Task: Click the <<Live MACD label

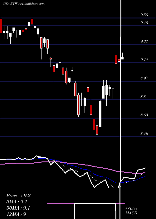Action: point(131,211)
